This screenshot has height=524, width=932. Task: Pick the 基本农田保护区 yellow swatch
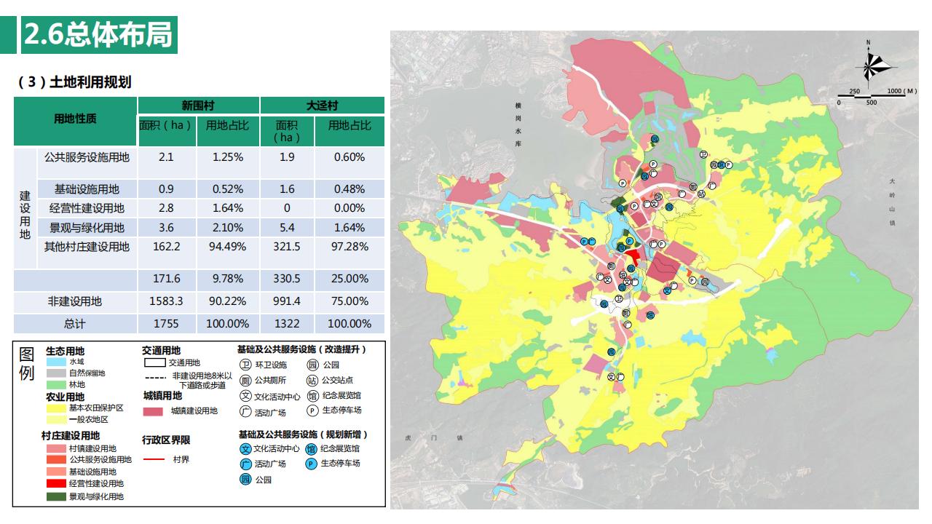coord(55,408)
